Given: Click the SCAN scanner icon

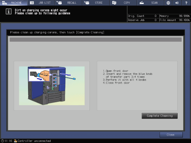Looking at the screenshot, I should point(141,3).
